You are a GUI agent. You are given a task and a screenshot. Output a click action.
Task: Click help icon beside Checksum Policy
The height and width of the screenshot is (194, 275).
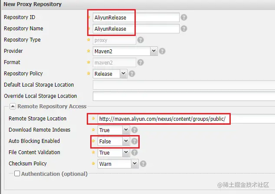click(143, 164)
